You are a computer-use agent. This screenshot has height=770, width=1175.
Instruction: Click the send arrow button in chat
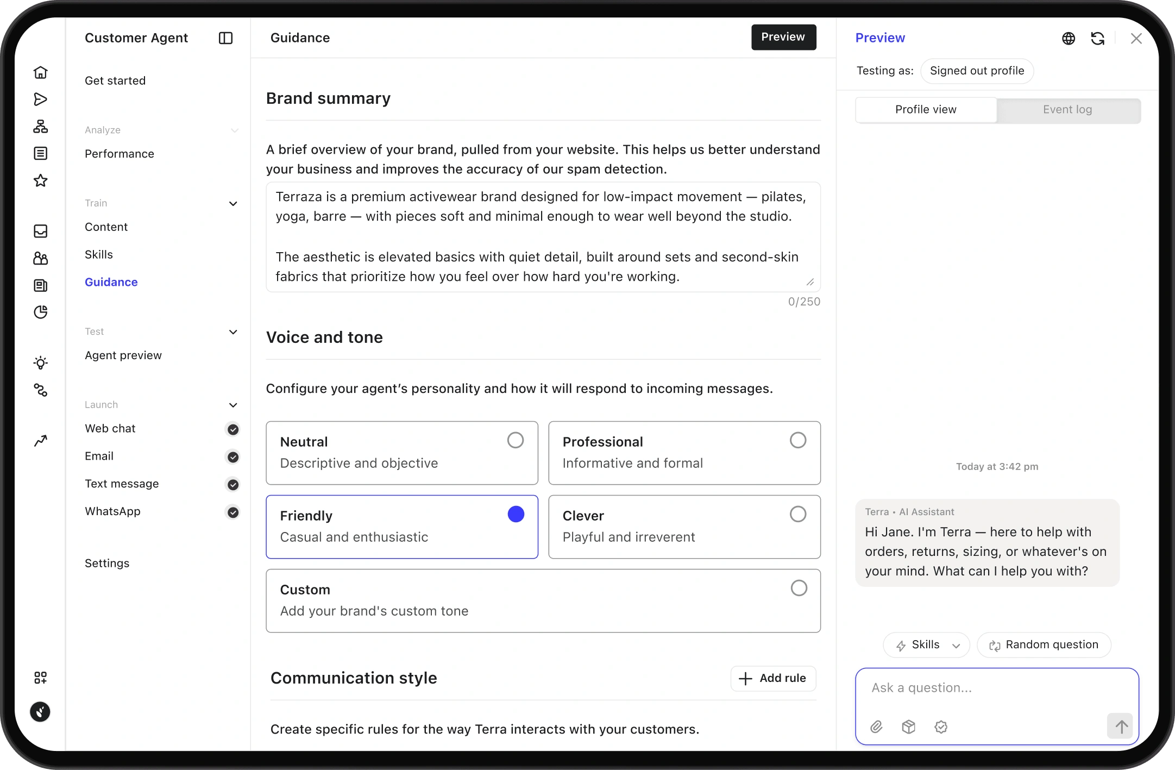tap(1121, 726)
